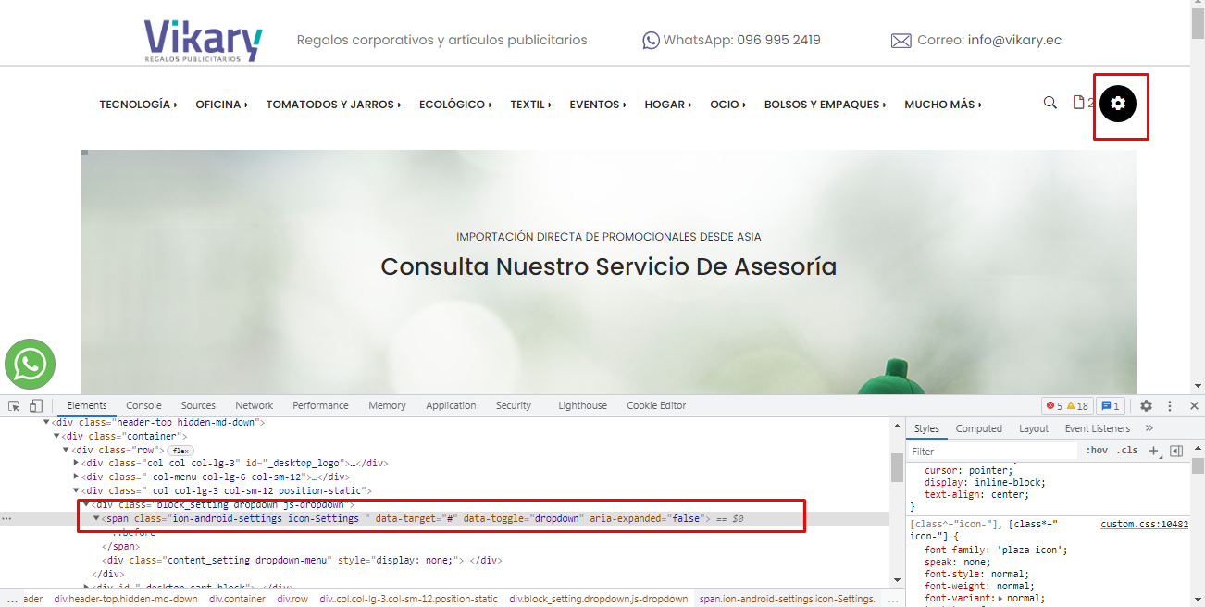
Task: Open the EVENTOS menu
Action: (x=599, y=105)
